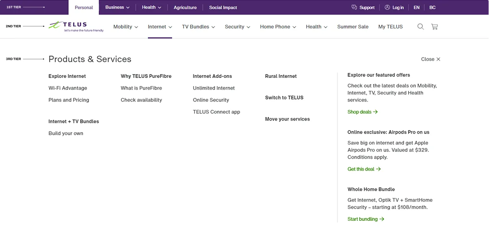Open Rural Internet heading link

[281, 76]
